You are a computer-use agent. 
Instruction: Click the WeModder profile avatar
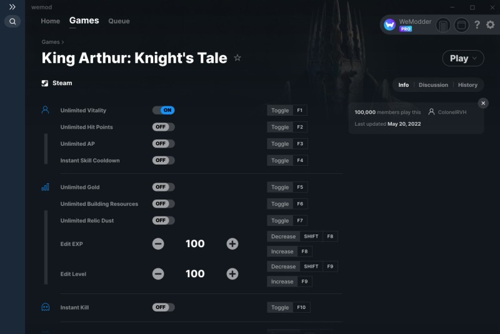coord(389,24)
